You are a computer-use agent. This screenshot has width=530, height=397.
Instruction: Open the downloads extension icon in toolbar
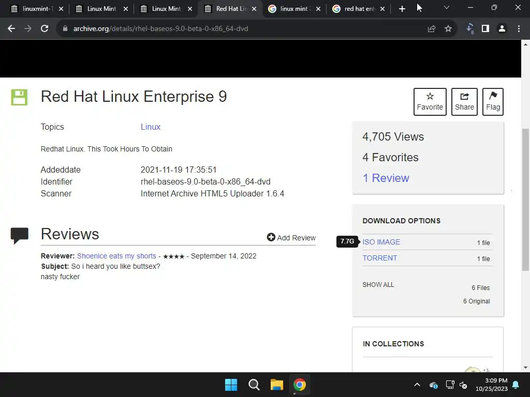click(470, 29)
